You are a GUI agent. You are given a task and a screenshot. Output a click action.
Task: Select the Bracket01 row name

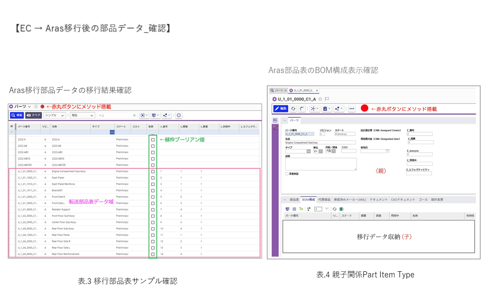(57, 190)
